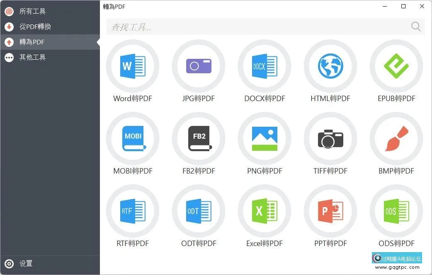
Task: Launch the EPUB轉PDF green icon
Action: tap(396, 66)
